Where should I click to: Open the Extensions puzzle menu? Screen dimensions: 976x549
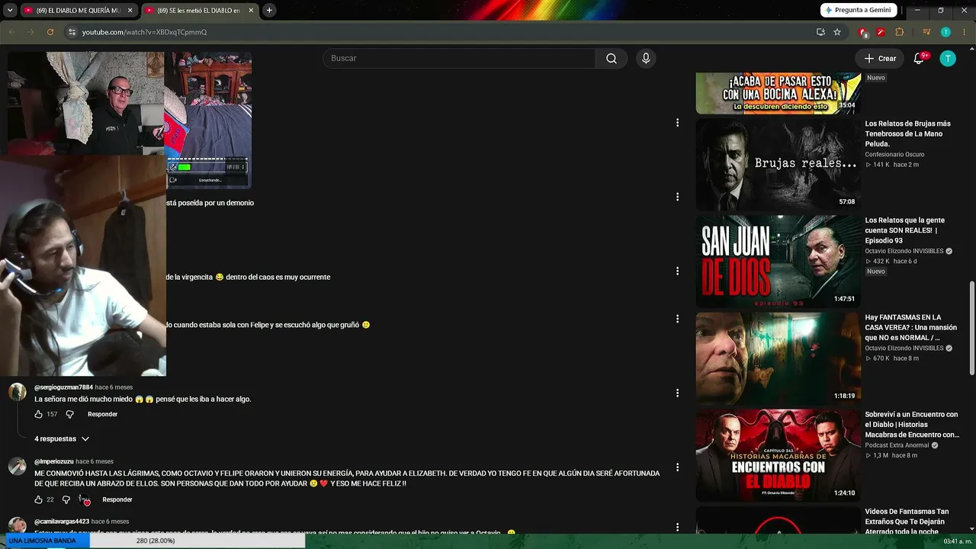coord(900,32)
